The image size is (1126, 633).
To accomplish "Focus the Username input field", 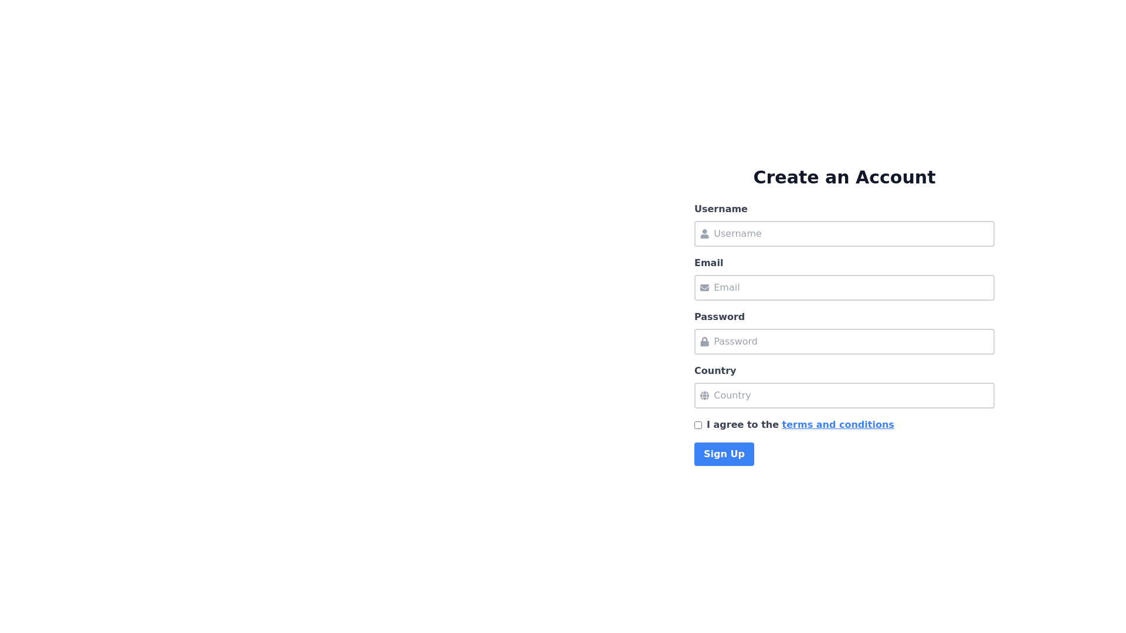I will click(x=850, y=234).
